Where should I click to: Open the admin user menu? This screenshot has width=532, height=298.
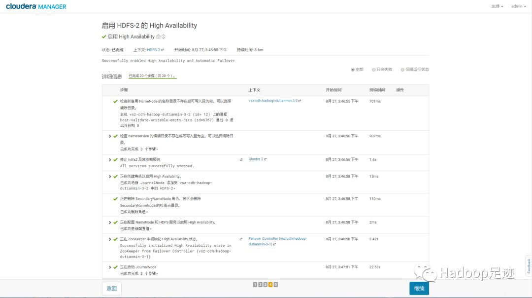pos(518,6)
